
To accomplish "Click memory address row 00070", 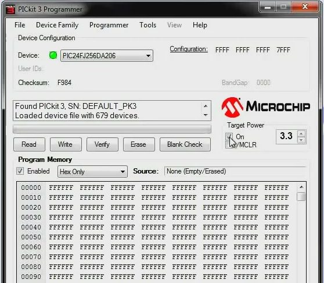I will 31,257.
